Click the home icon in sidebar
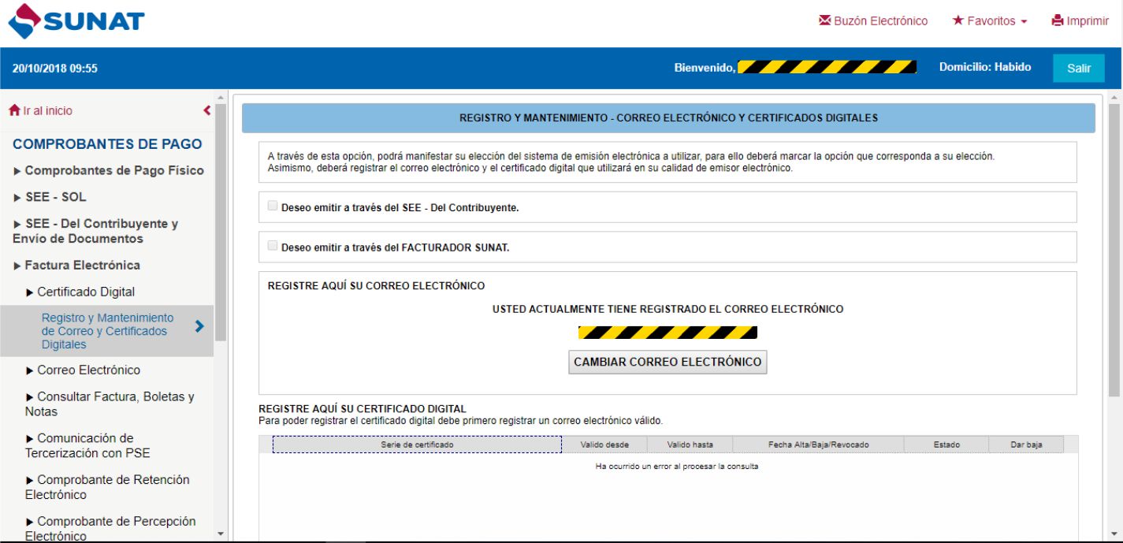1123x543 pixels. 14,110
